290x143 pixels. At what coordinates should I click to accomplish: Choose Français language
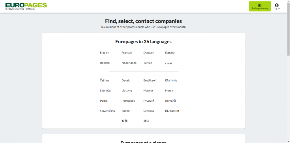(127, 53)
